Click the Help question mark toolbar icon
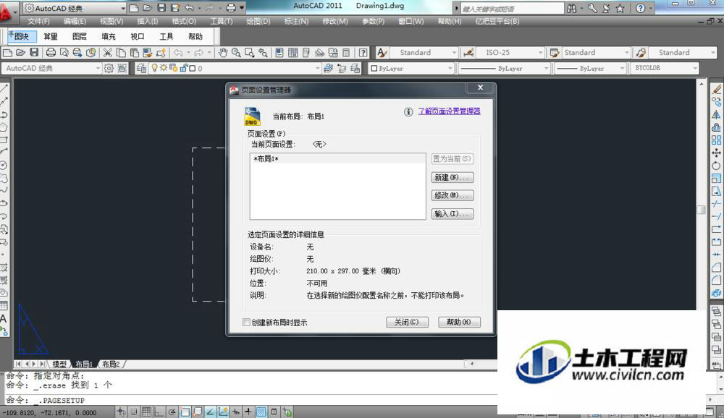Image resolution: width=724 pixels, height=418 pixels. (x=363, y=53)
